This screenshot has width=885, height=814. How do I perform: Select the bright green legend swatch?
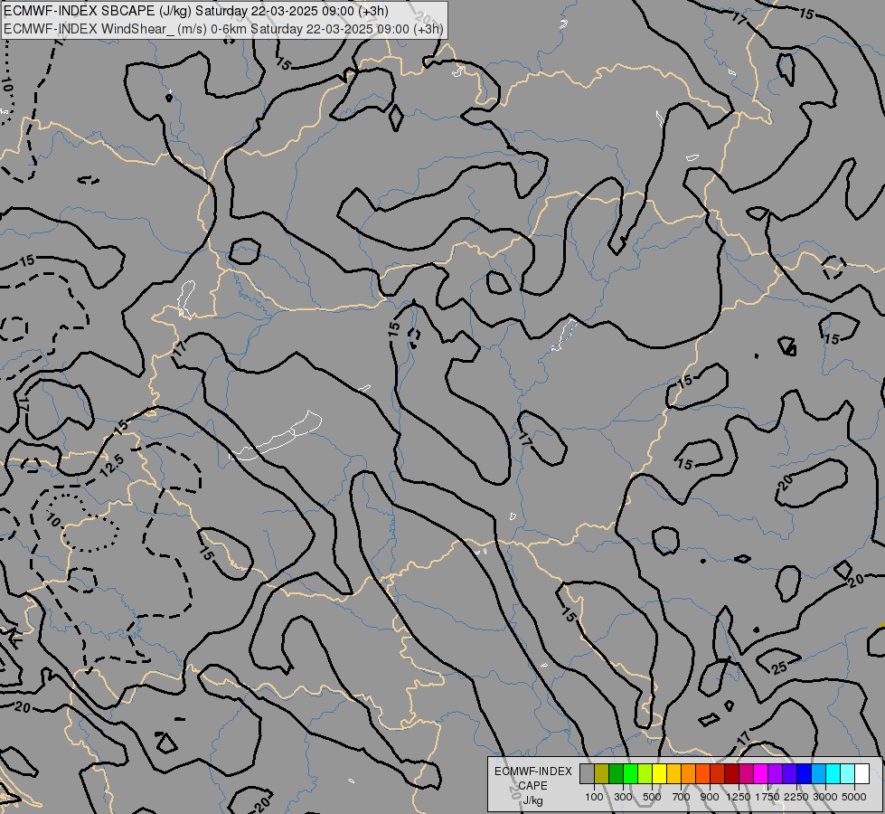click(x=630, y=773)
